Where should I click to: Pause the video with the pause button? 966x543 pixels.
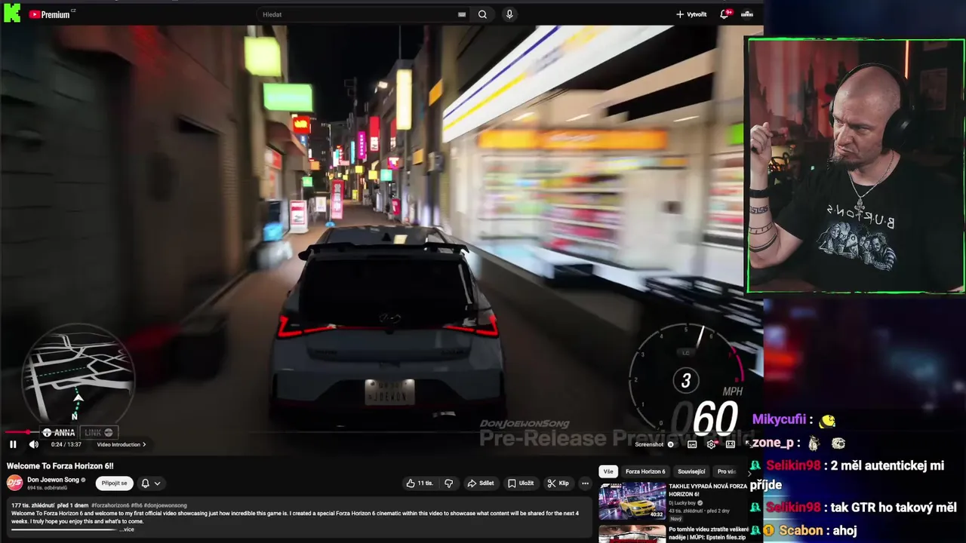tap(13, 444)
